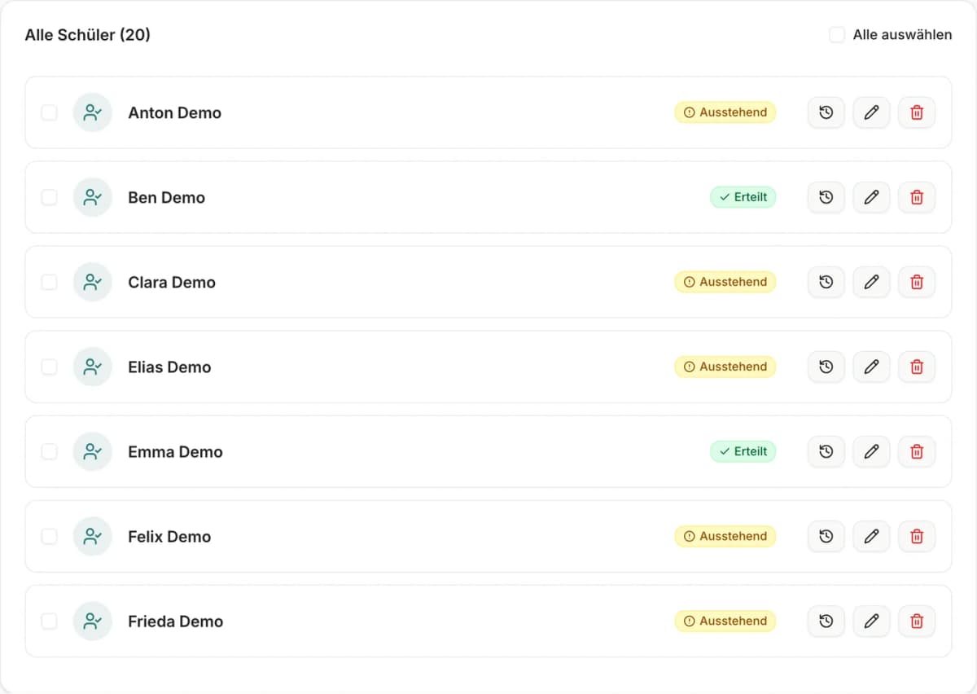The image size is (977, 694).
Task: Click Elias Demo's 'Ausstehend' status badge
Action: (725, 367)
